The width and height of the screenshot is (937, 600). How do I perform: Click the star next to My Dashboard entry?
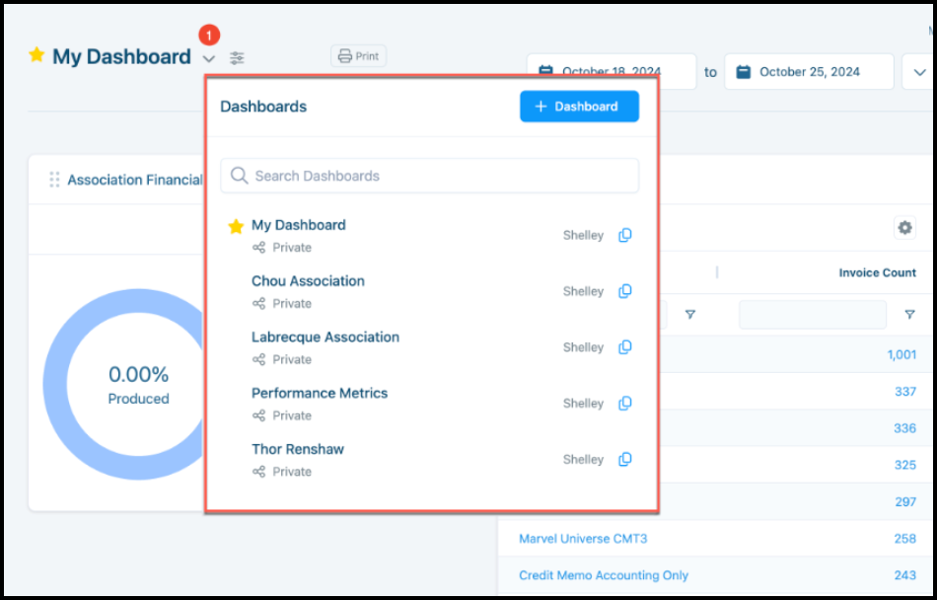236,227
